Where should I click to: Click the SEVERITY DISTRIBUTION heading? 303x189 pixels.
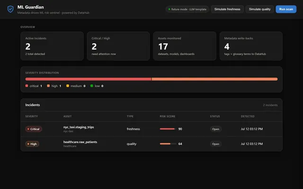pyautogui.click(x=42, y=73)
